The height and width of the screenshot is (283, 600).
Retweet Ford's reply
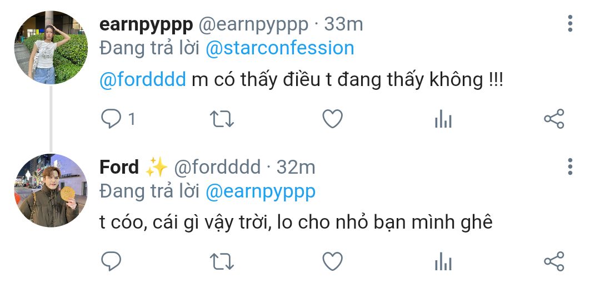pyautogui.click(x=222, y=261)
